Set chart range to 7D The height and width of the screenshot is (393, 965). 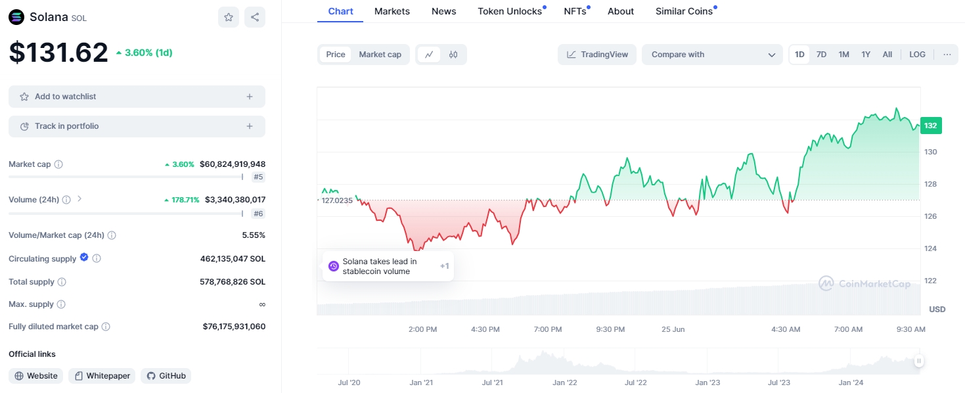(x=821, y=55)
